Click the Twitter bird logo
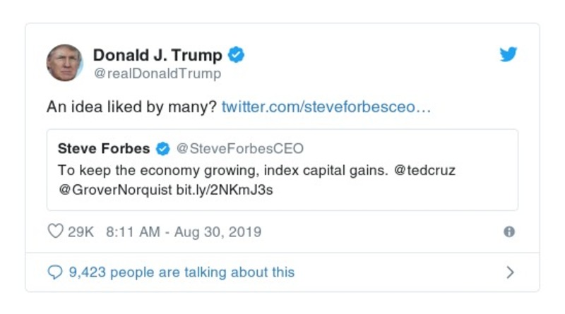565x314 pixels. click(x=509, y=54)
